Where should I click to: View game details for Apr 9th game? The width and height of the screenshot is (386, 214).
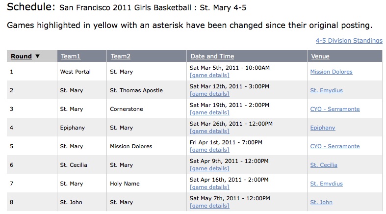pyautogui.click(x=209, y=168)
